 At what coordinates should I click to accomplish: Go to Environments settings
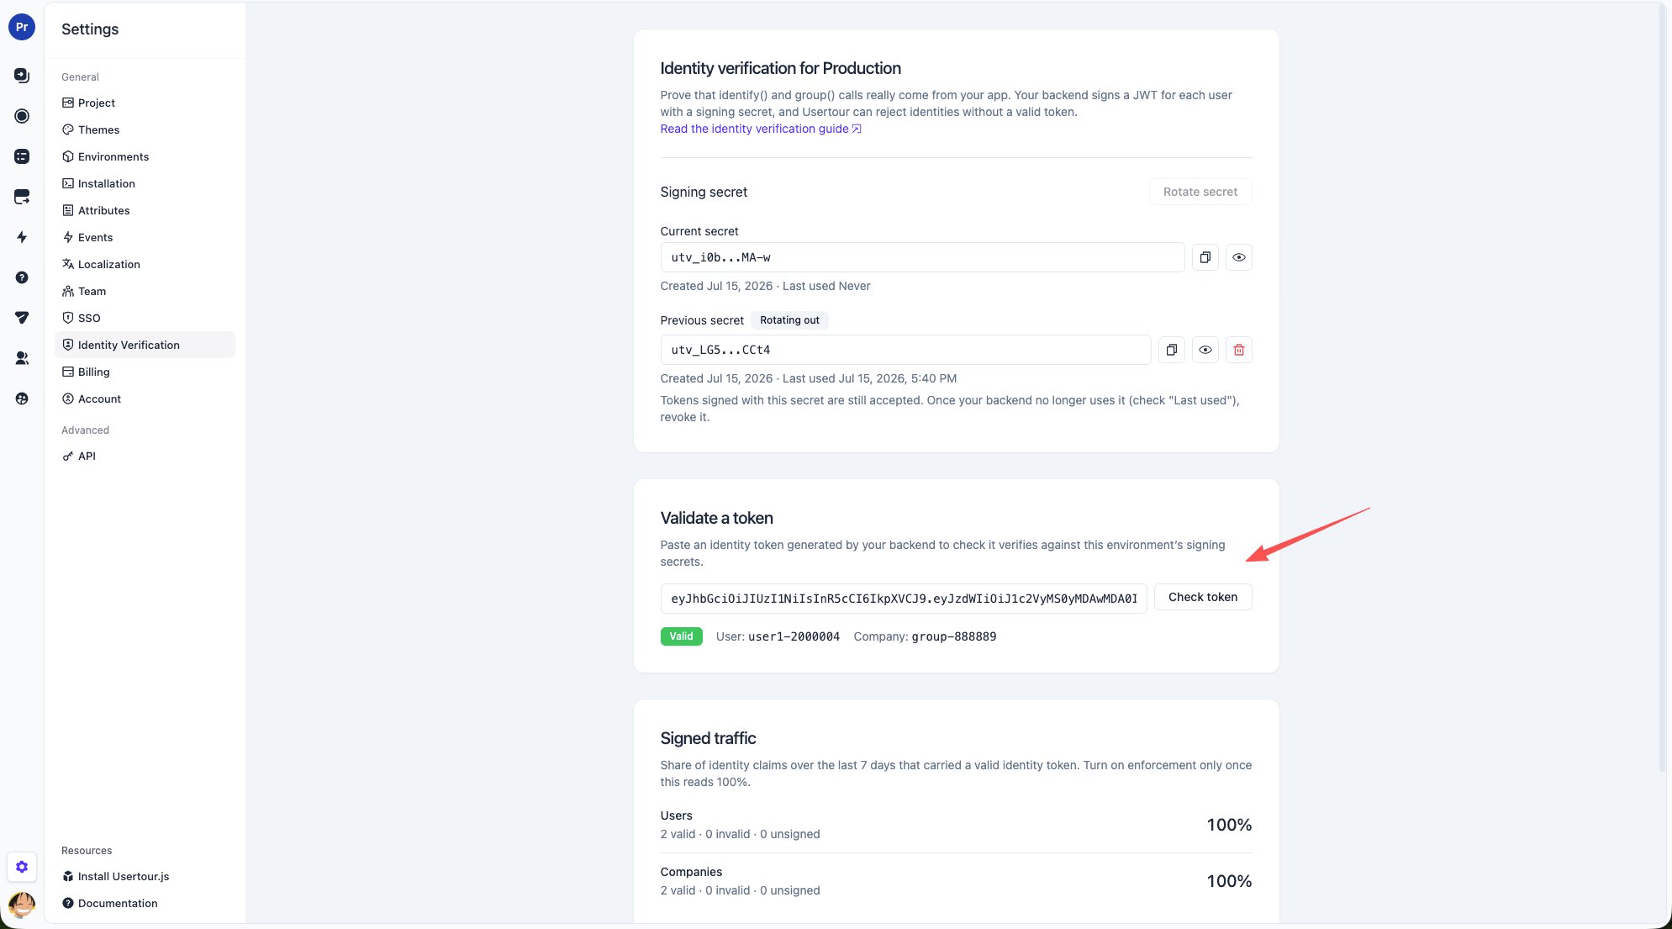point(145,156)
